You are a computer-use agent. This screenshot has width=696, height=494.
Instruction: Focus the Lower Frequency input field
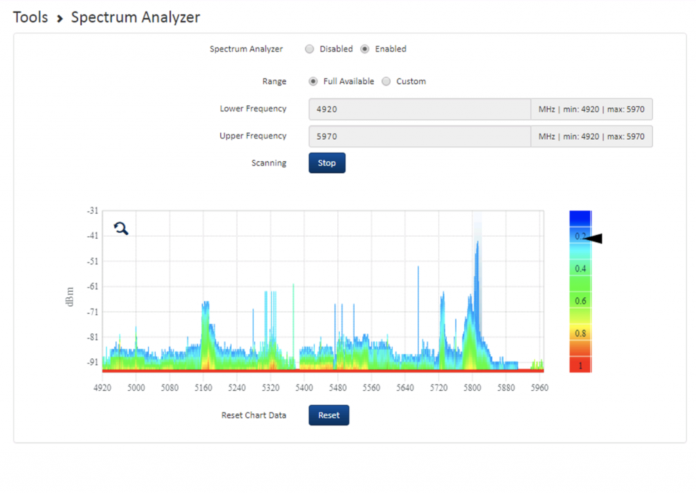point(419,109)
